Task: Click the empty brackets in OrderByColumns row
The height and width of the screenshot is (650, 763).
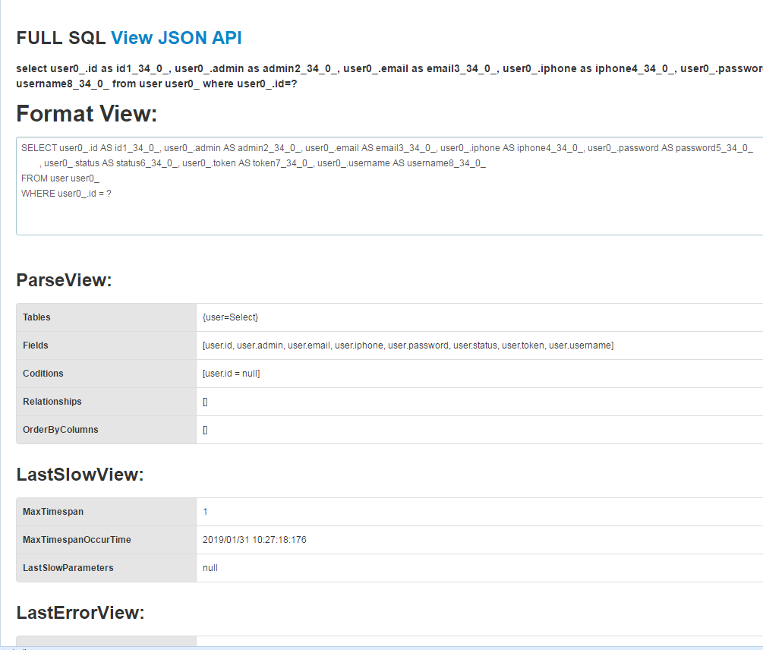Action: coord(205,430)
